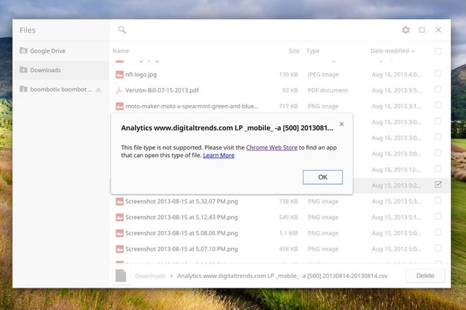Click the Delete button

[x=425, y=276]
